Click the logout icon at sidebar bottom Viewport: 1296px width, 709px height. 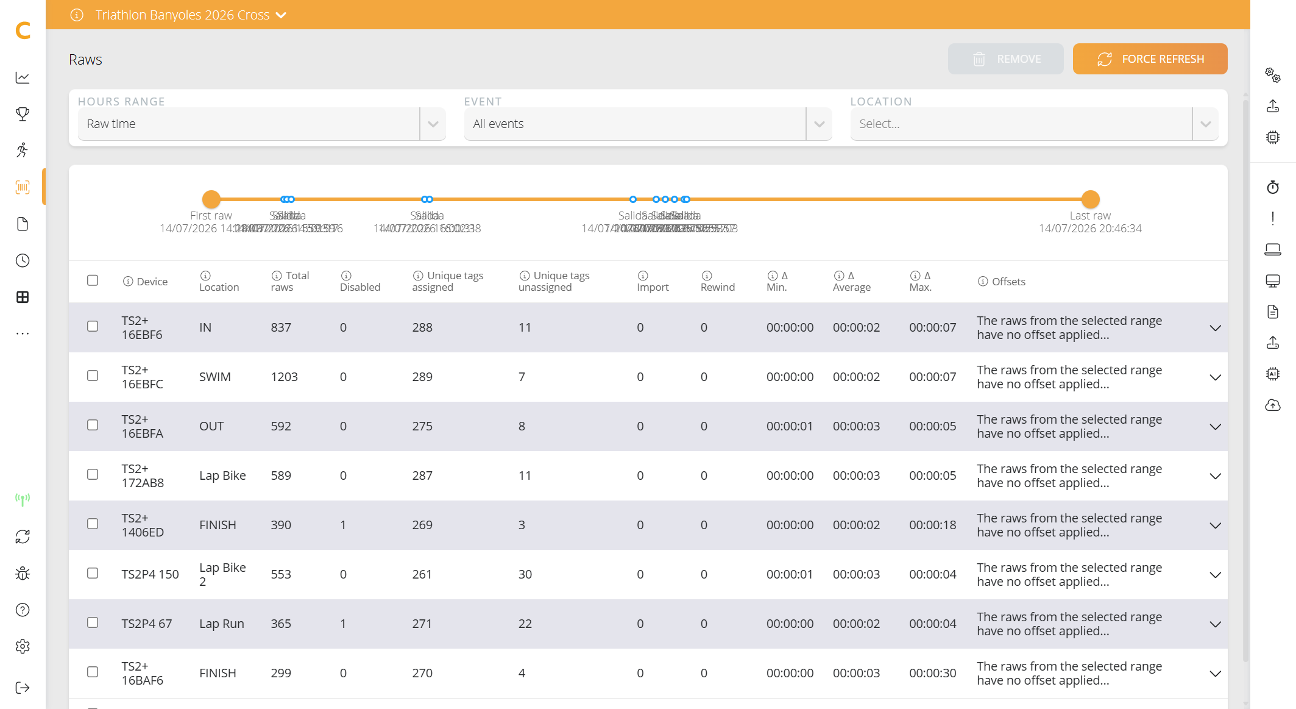point(23,688)
